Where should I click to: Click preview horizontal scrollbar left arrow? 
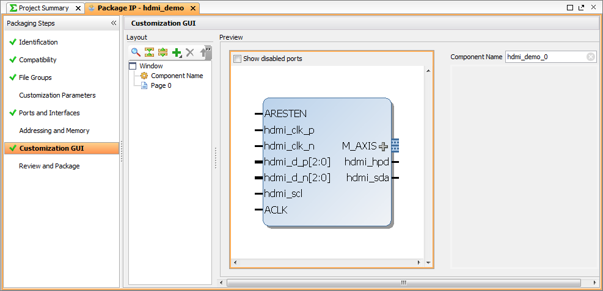pyautogui.click(x=235, y=263)
